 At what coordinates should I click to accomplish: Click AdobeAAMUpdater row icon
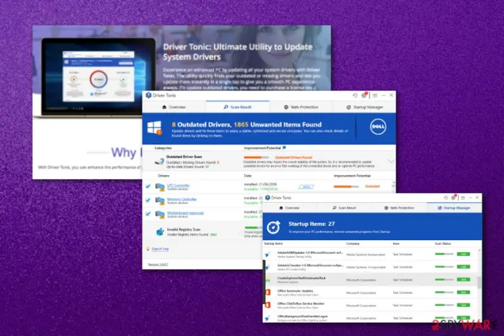pyautogui.click(x=268, y=255)
